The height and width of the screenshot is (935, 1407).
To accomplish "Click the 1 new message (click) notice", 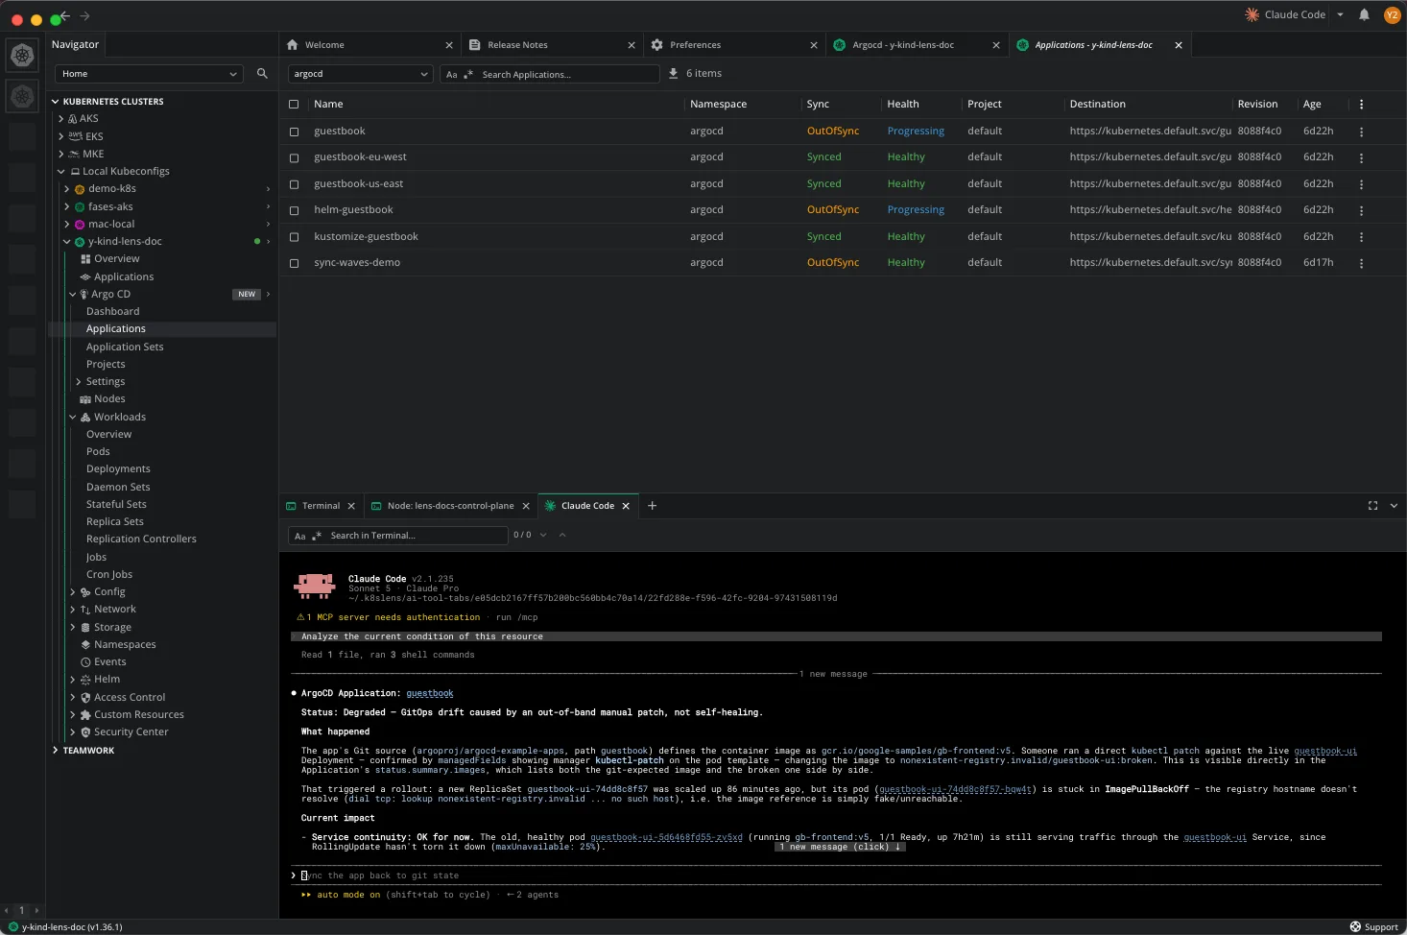I will pos(840,847).
